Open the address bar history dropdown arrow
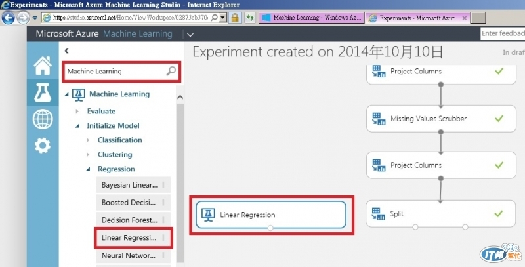 point(223,18)
